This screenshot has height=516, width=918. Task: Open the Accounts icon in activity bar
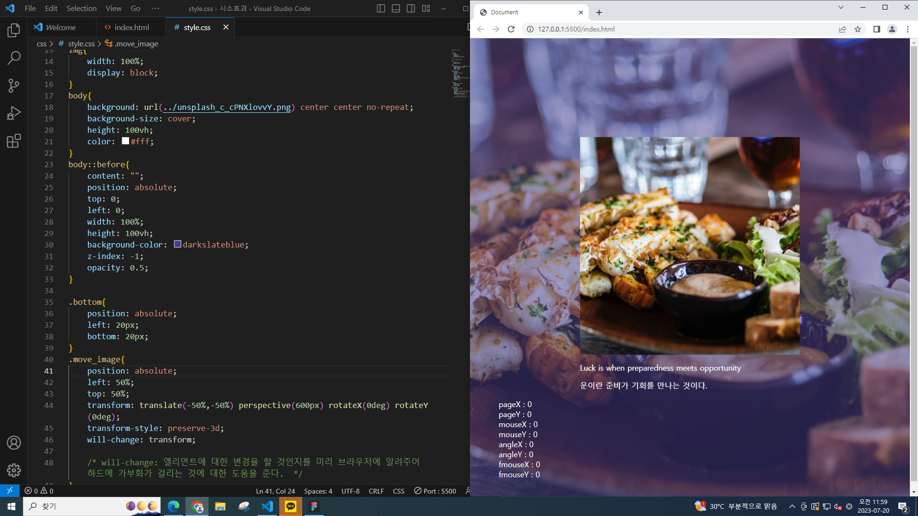coord(14,443)
